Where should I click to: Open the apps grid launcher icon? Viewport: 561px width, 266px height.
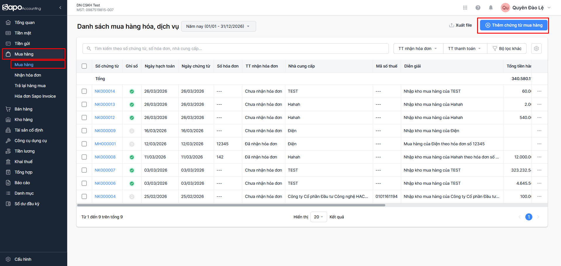pos(465,8)
